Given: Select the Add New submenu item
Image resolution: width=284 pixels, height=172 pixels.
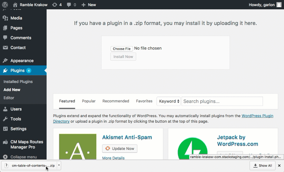Looking at the screenshot, I should pos(12,90).
